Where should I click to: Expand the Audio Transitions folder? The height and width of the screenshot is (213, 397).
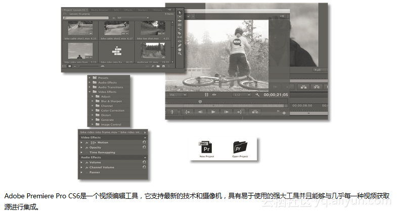point(90,87)
